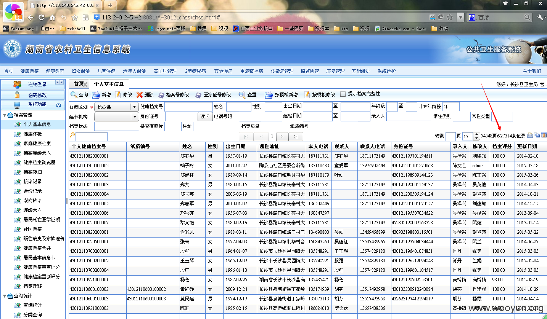Viewport: 547px width, 319px height.
Task: Click the 修改 edit record icon
Action: (x=118, y=95)
